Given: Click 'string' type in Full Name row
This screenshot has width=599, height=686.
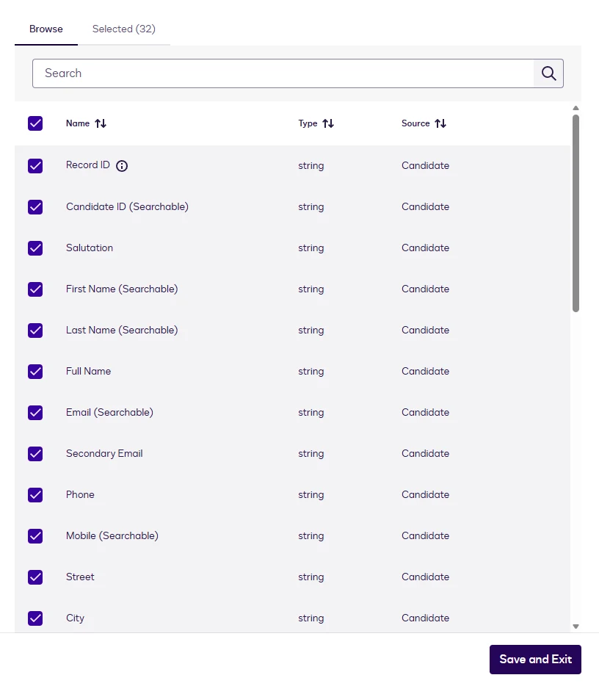Looking at the screenshot, I should pyautogui.click(x=311, y=372).
